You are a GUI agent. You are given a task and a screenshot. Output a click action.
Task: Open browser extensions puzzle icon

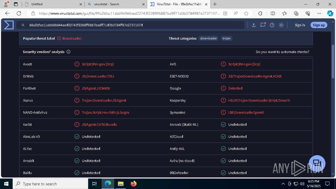point(260,13)
